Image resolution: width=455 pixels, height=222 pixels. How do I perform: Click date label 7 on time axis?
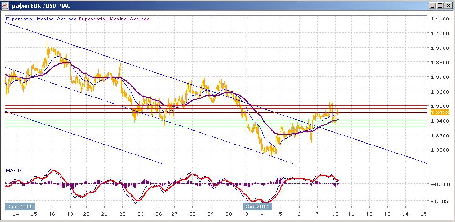pos(317,214)
